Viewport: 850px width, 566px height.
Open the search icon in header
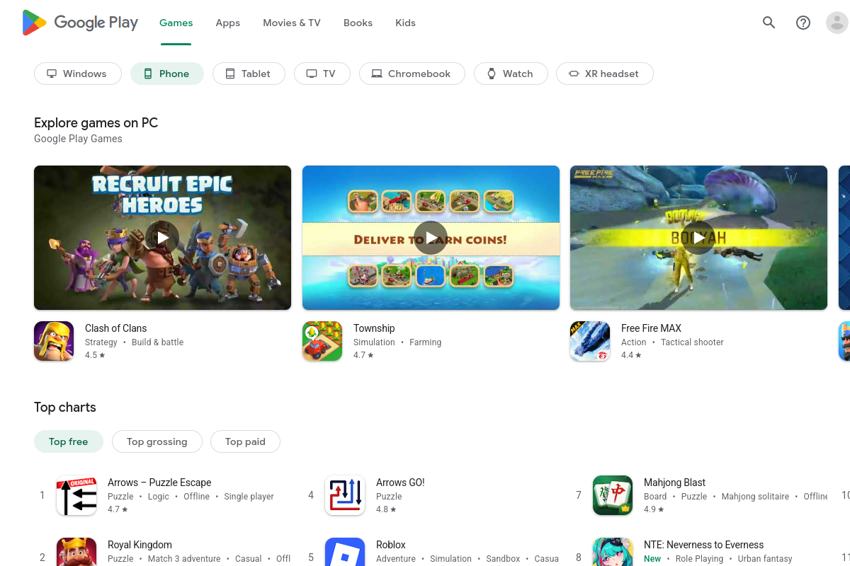769,23
